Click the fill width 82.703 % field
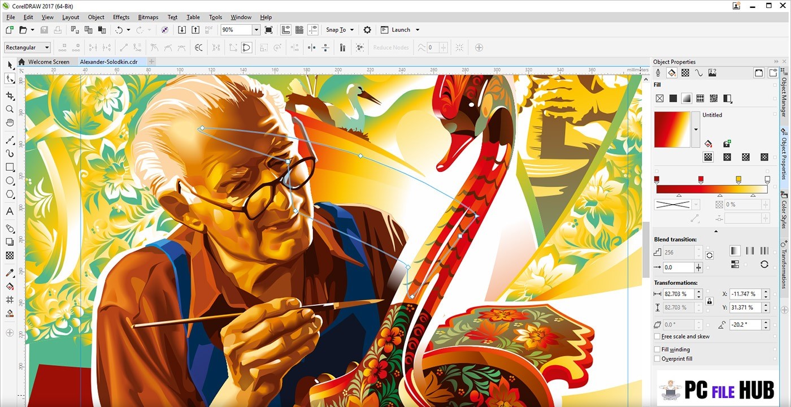This screenshot has width=791, height=407. (679, 294)
